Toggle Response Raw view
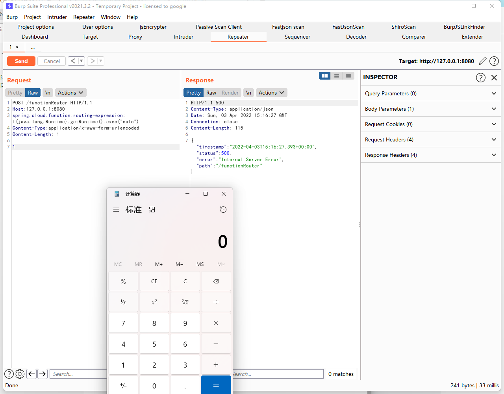Screen dimensions: 504x394 [x=211, y=93]
